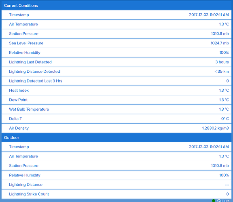The width and height of the screenshot is (233, 202).
Task: Click the Lightning Detected Last 3 Hrs label
Action: (x=36, y=81)
